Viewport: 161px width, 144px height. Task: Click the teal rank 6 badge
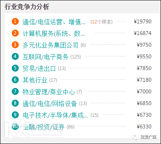(x=15, y=80)
